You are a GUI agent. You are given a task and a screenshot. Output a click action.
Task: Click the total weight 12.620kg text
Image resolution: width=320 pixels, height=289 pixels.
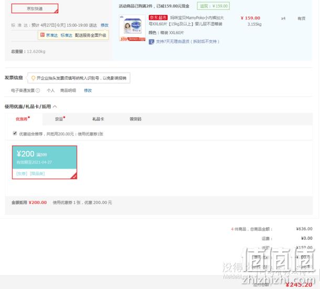pyautogui.click(x=36, y=51)
